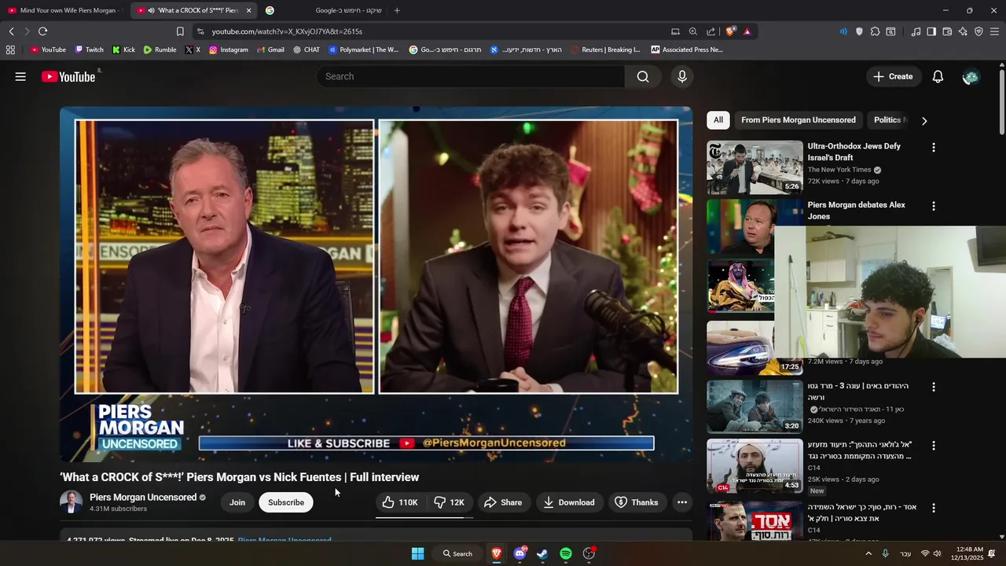Close the 'What a CROCK' tab
Screen dimensions: 1006x566
[x=248, y=10]
